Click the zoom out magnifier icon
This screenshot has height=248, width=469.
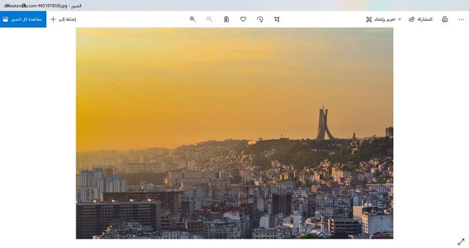point(209,19)
